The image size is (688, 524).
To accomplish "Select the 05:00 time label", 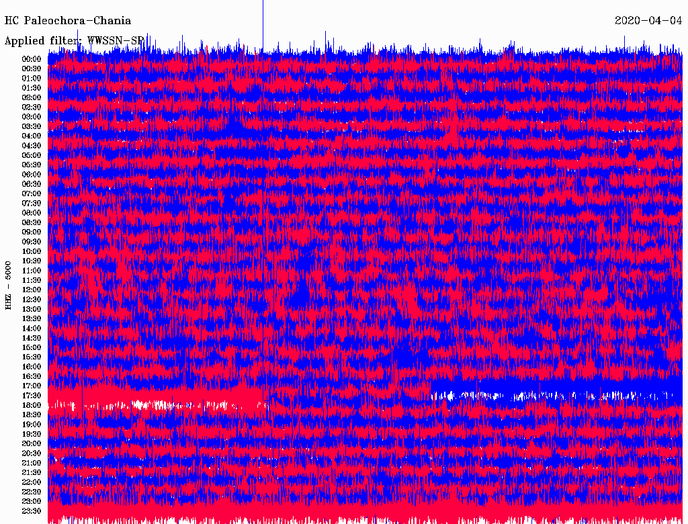I will pyautogui.click(x=32, y=155).
